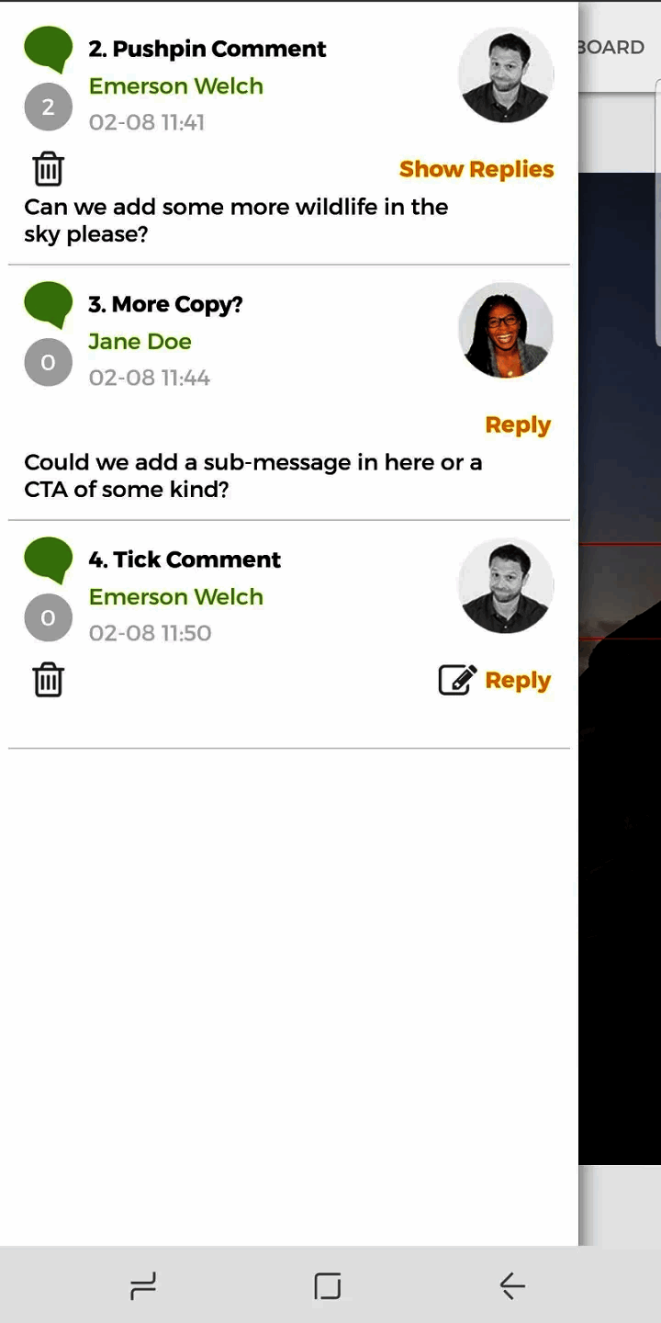Tap the edit pencil icon on Tick Comment
The width and height of the screenshot is (661, 1323).
point(457,680)
